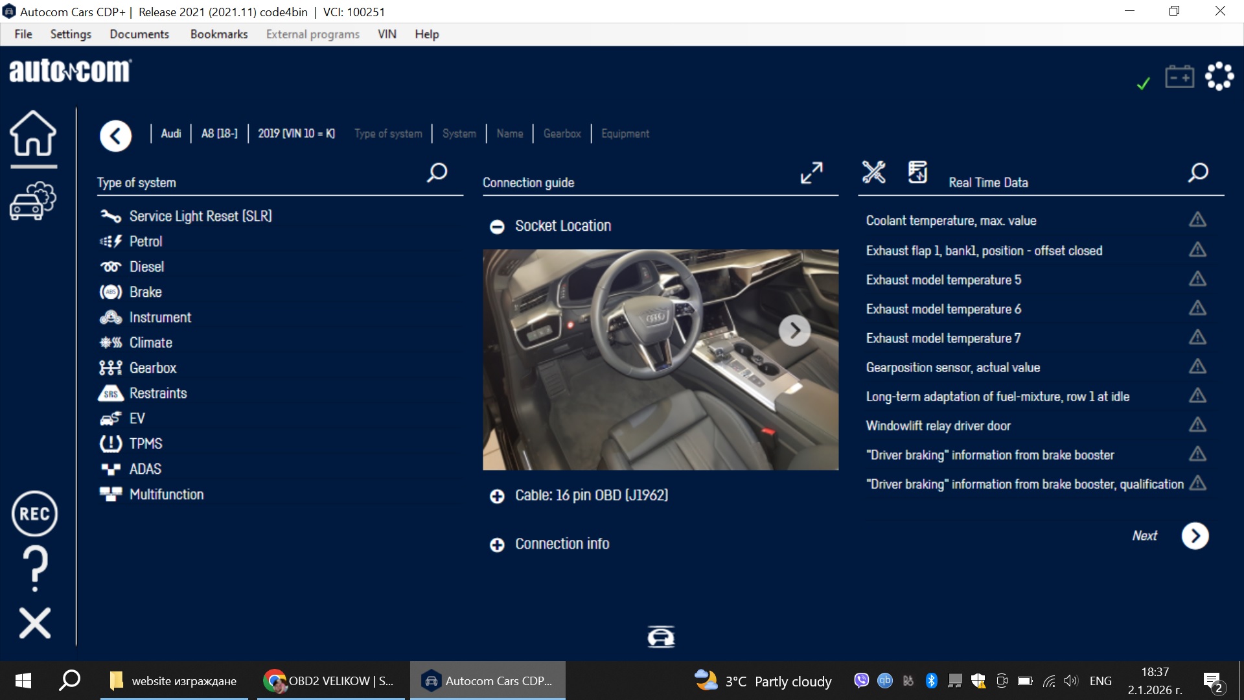The height and width of the screenshot is (700, 1244).
Task: Expand Cable: 16 pin OBD (J1962)
Action: 497,496
